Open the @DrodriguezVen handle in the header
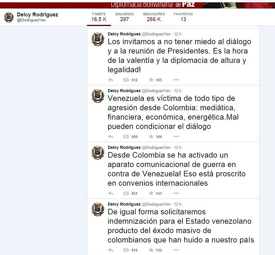The width and height of the screenshot is (275, 255). click(31, 20)
